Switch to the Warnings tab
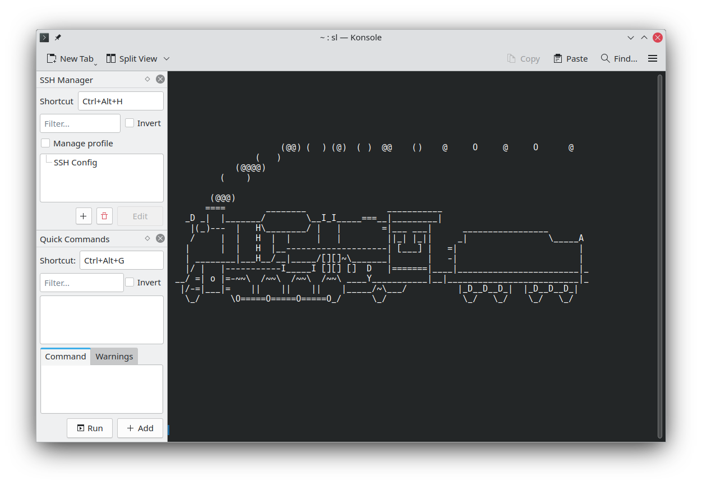 114,356
